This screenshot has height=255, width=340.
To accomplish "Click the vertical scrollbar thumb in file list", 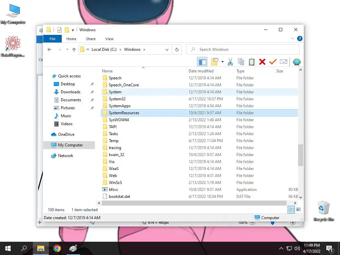I will (x=300, y=155).
